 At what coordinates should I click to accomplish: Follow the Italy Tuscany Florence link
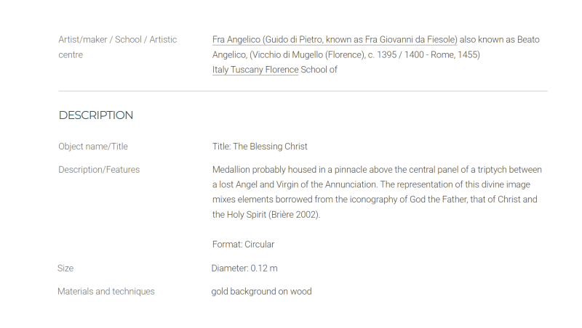click(255, 70)
